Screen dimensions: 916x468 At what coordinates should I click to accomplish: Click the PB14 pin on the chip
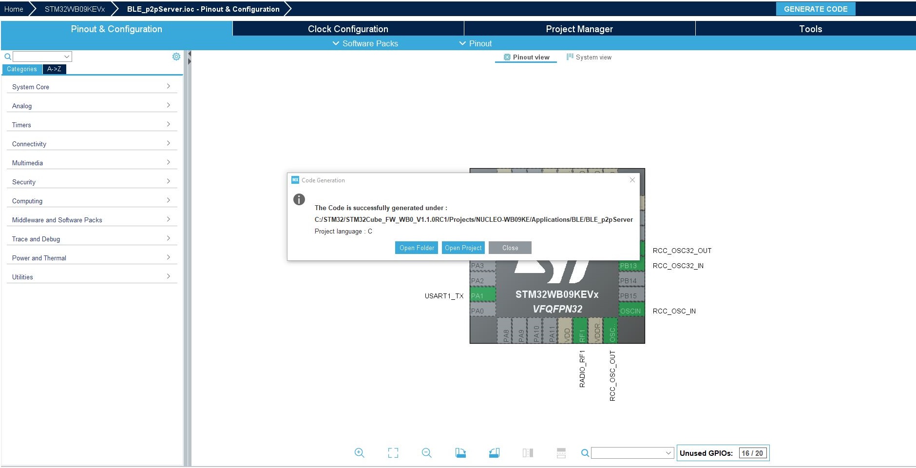(632, 280)
